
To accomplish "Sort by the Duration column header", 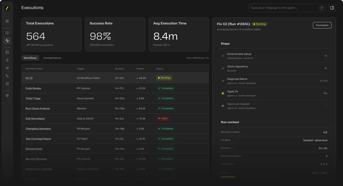I will (x=120, y=69).
